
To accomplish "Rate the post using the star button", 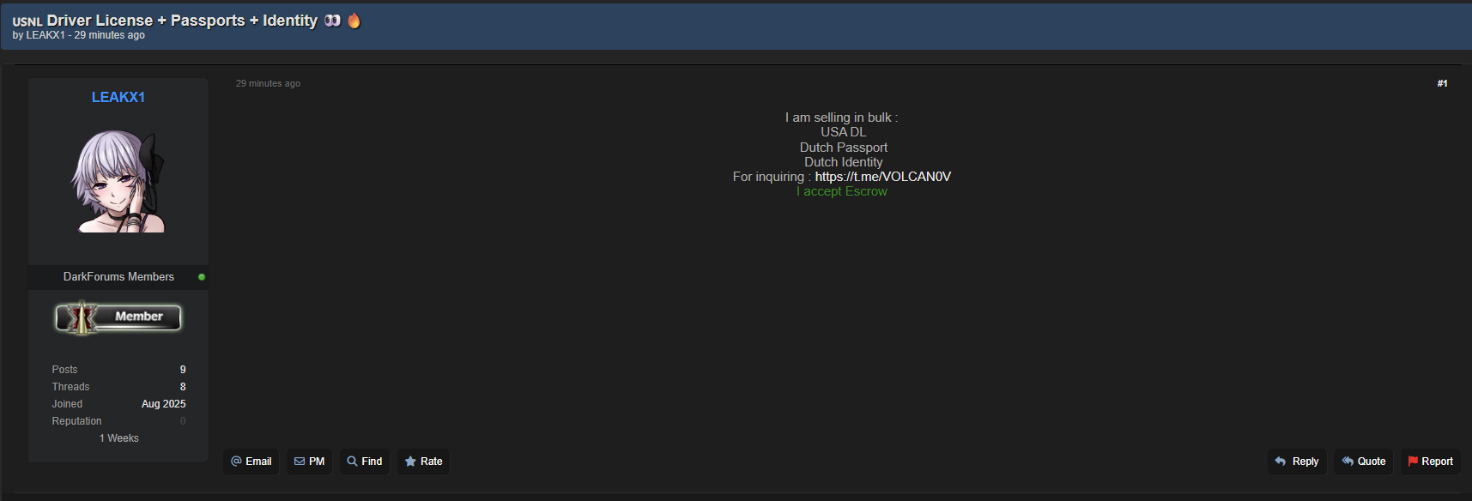I will point(424,462).
